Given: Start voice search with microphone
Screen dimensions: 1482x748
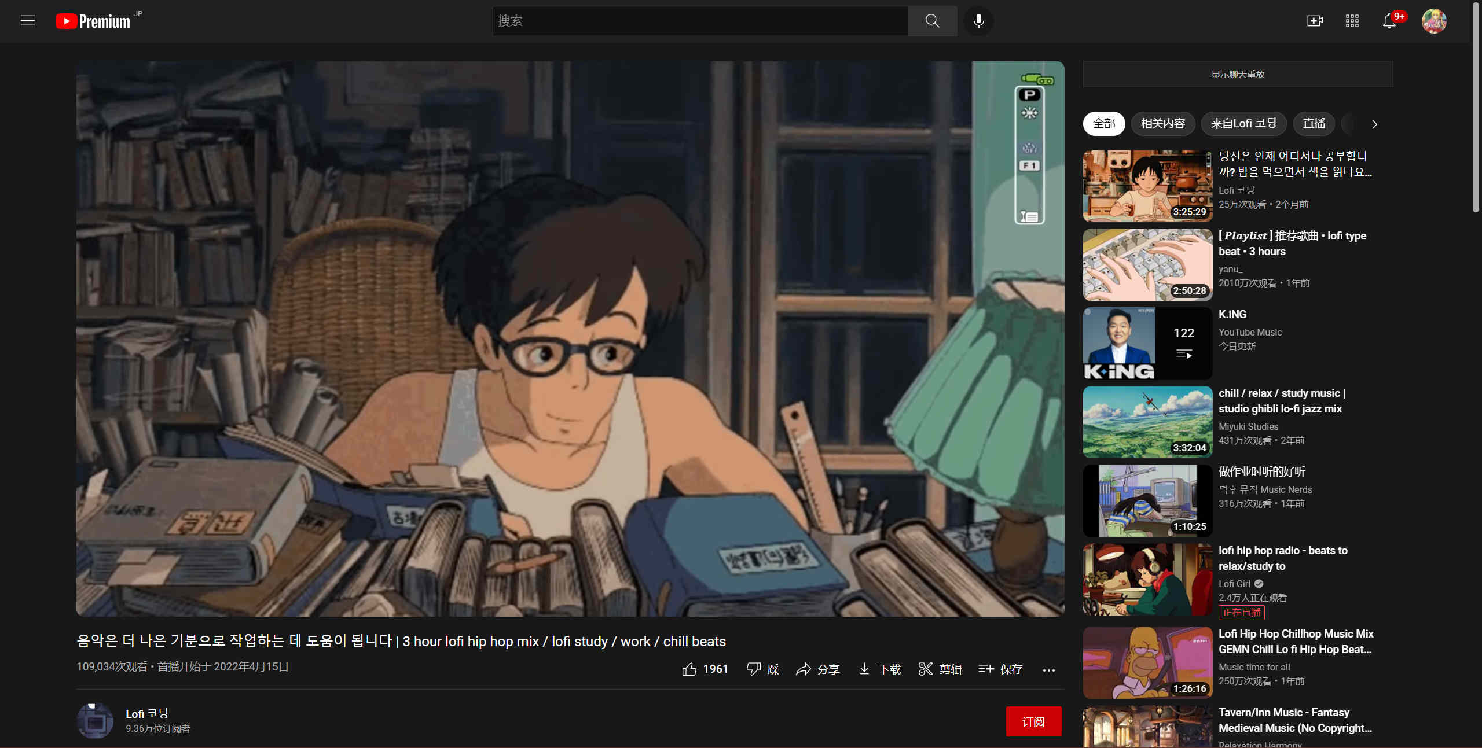Looking at the screenshot, I should coord(978,21).
